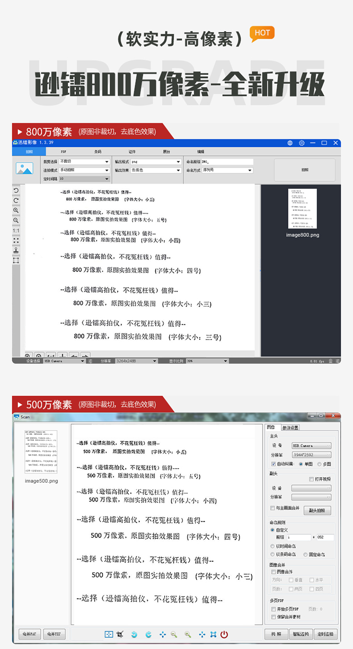Click the crop icon in Scan bottom toolbar

[x=120, y=634]
